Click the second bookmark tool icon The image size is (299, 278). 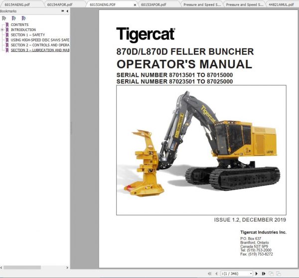click(x=14, y=18)
